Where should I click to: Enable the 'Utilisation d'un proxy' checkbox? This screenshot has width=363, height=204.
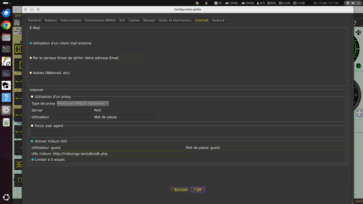(x=32, y=97)
